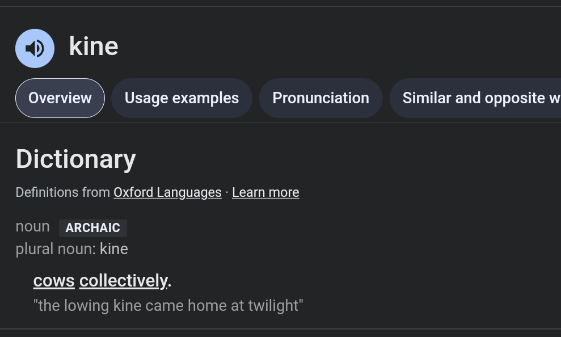Select the Overview tab
Screen dimensions: 561x337
point(60,98)
